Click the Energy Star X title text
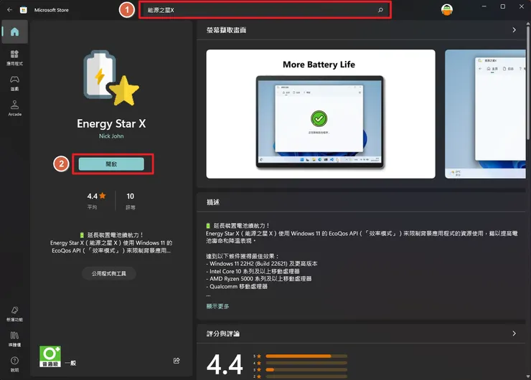Viewport: 531px width, 380px height. 111,123
